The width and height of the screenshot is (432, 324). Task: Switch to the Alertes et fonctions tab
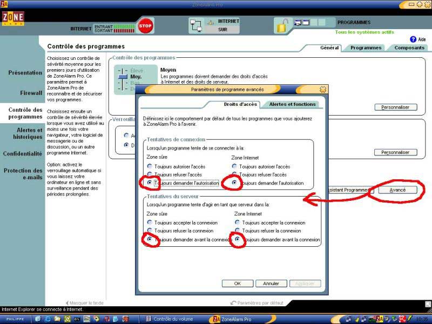coord(292,104)
